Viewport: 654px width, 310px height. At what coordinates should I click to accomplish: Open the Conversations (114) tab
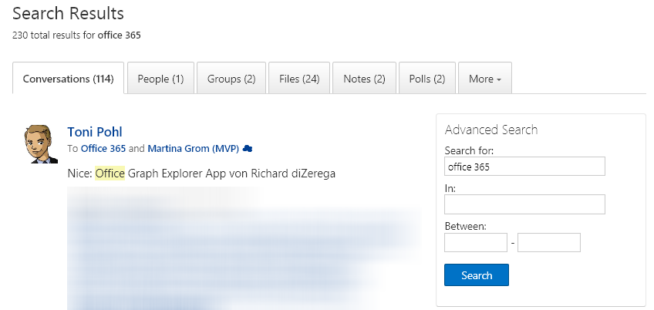click(x=69, y=79)
